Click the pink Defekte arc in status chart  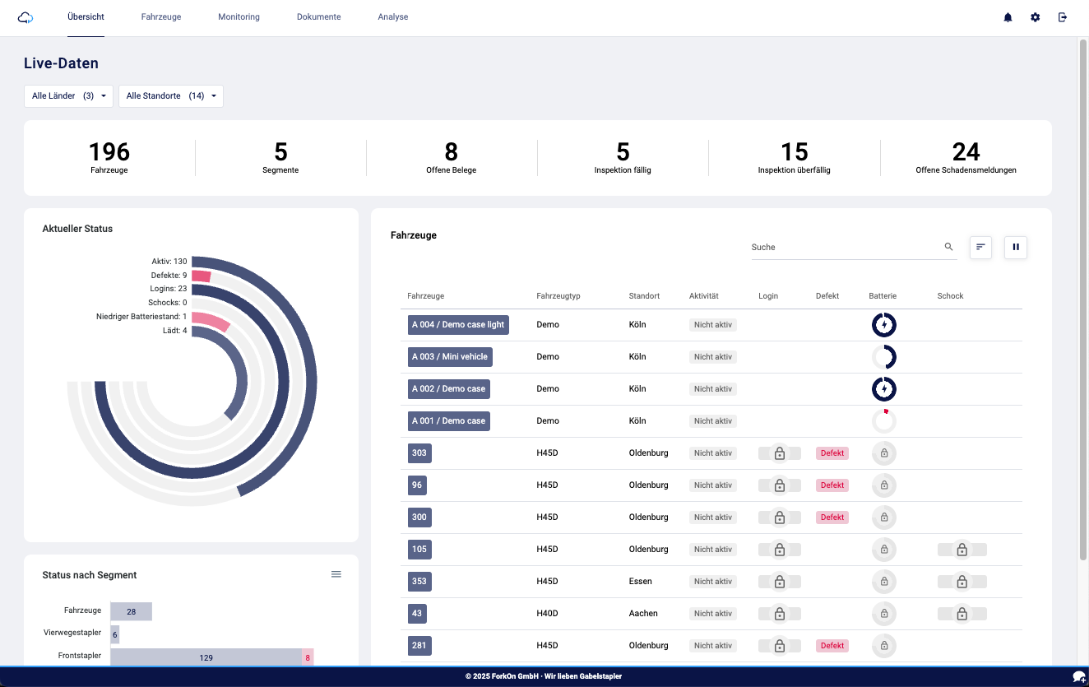202,276
